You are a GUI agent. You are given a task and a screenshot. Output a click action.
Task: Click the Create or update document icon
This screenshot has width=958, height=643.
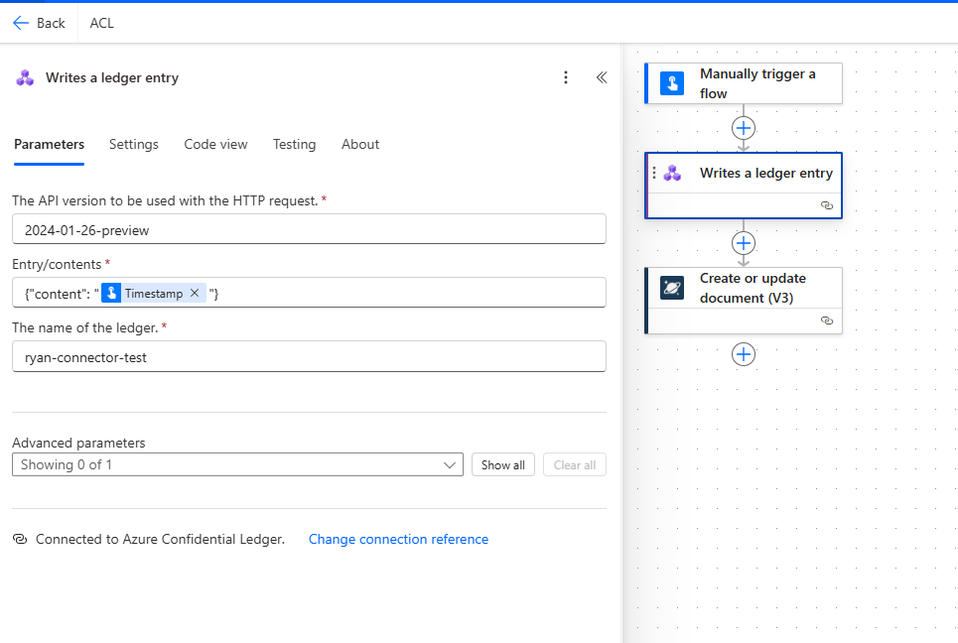(672, 288)
